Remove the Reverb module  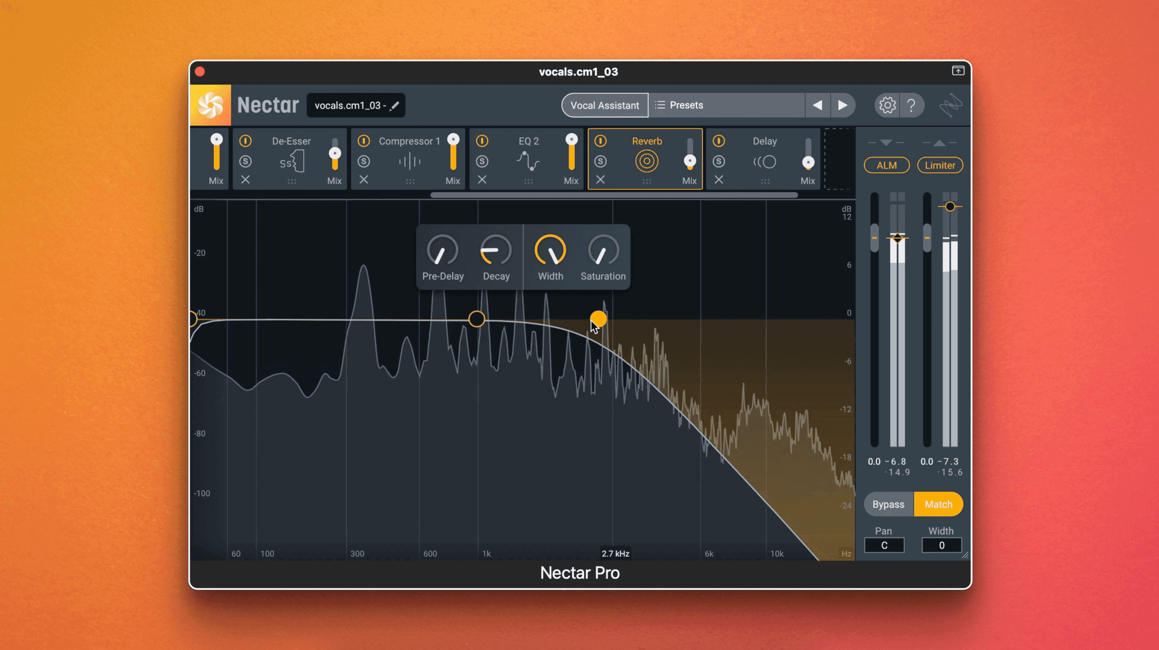coord(600,180)
